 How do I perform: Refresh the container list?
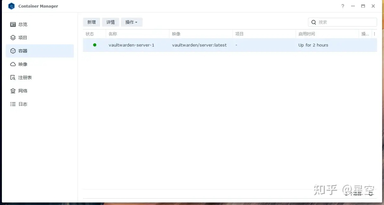pyautogui.click(x=370, y=194)
